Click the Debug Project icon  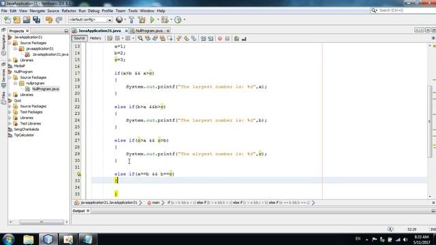[x=165, y=20]
